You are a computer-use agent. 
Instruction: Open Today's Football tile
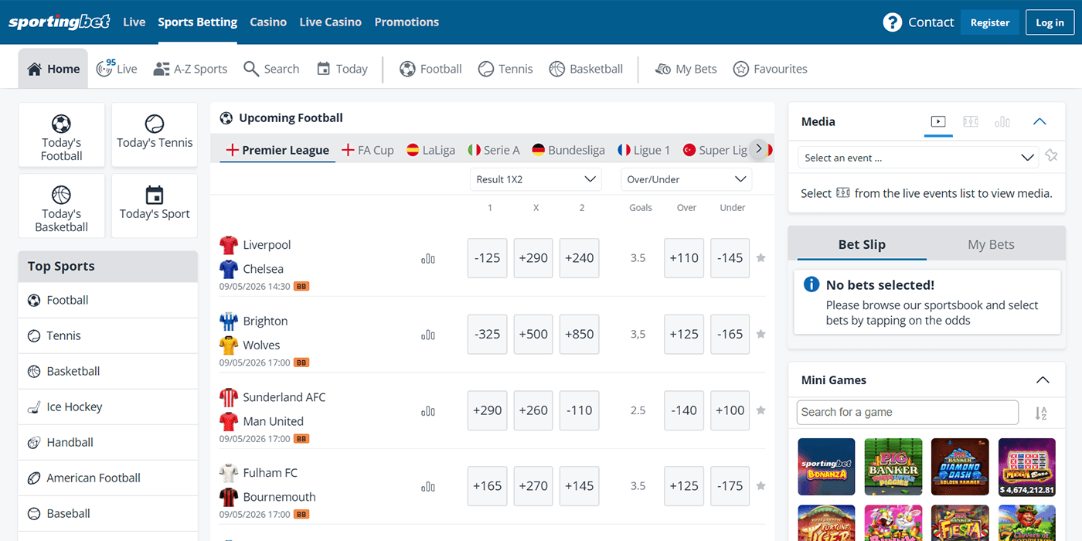pos(62,135)
